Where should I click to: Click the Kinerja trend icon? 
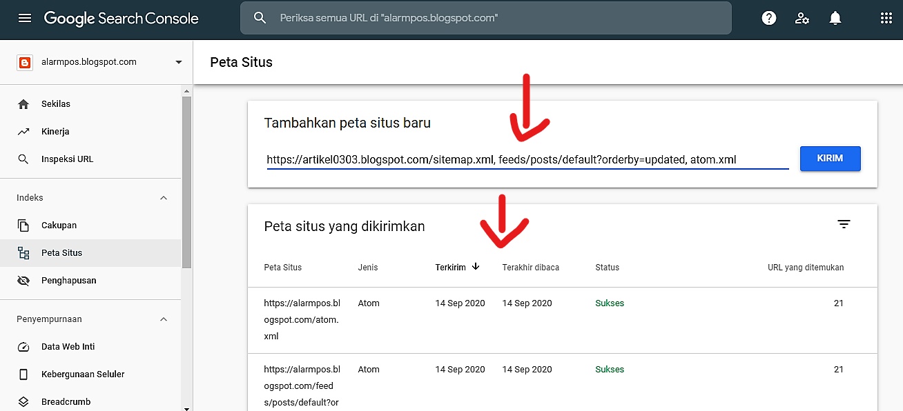23,132
